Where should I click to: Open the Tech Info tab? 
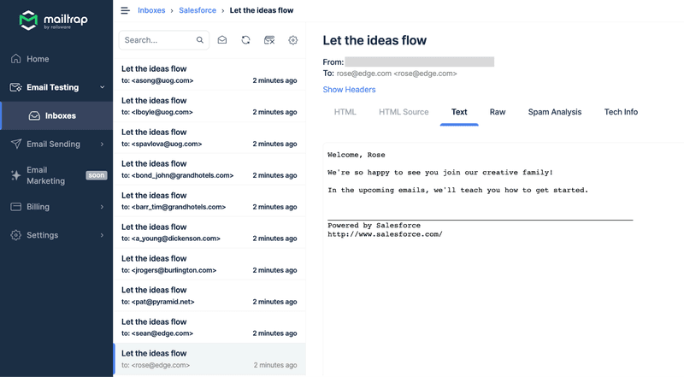621,112
